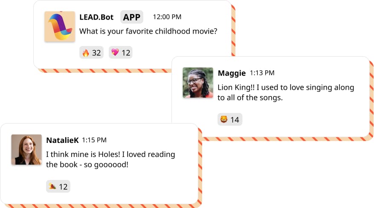The width and height of the screenshot is (374, 208).
Task: Click Maggie's Lion King message text
Action: tap(286, 92)
